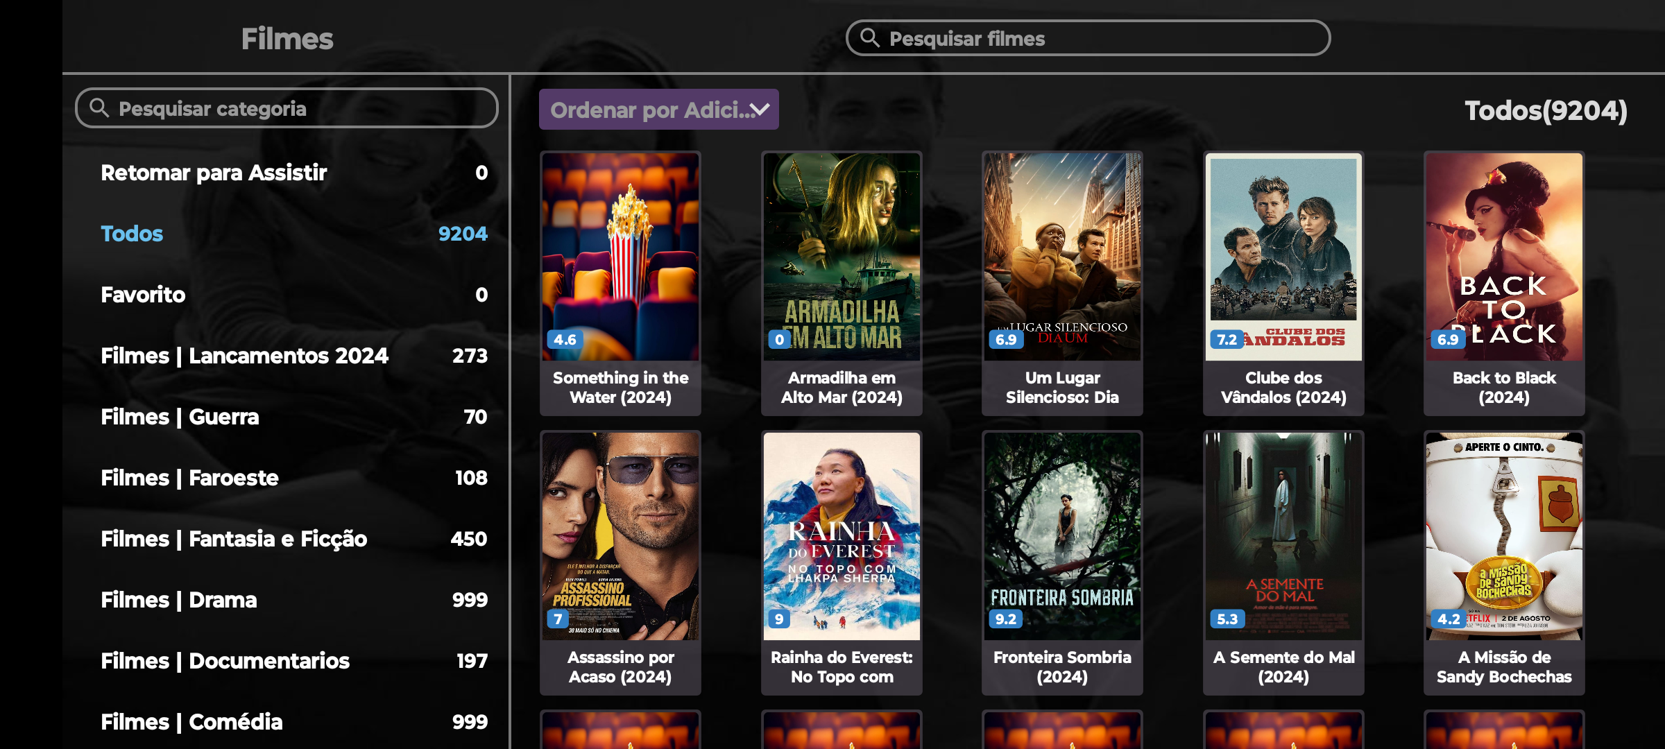Screen dimensions: 1665x749
Task: Click the 9.2 rating badge on Fronteira Sombria
Action: pyautogui.click(x=1005, y=619)
